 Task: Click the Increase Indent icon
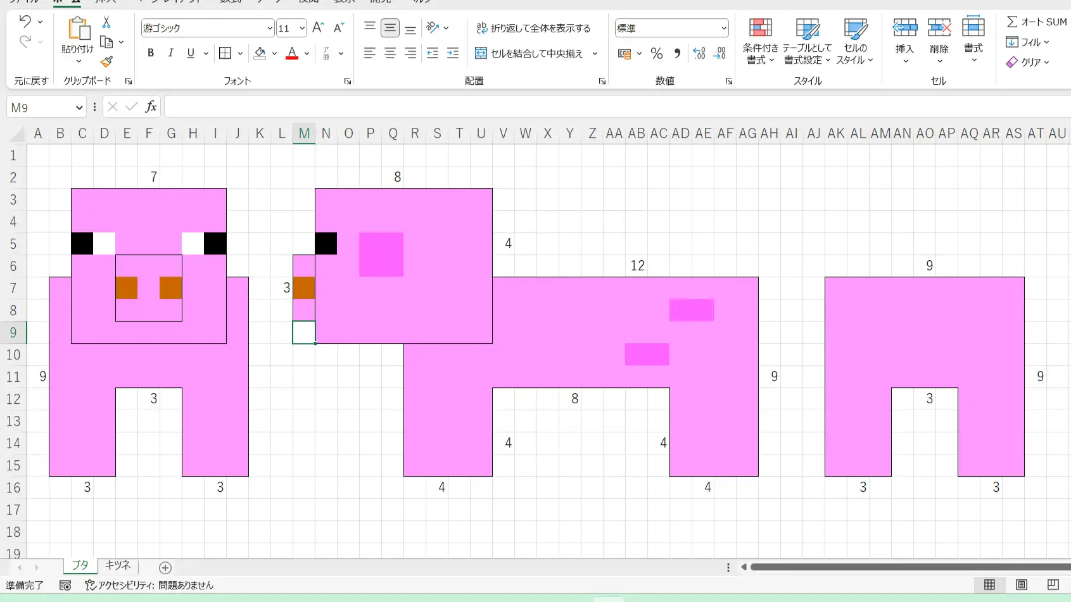(453, 53)
